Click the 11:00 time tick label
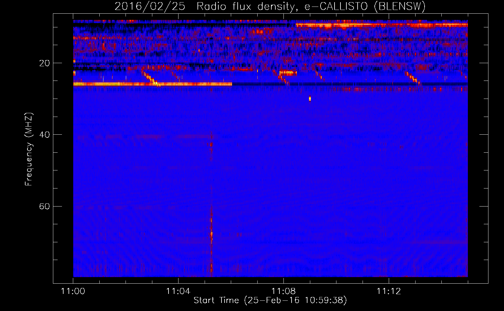504x311 pixels. tap(73, 291)
